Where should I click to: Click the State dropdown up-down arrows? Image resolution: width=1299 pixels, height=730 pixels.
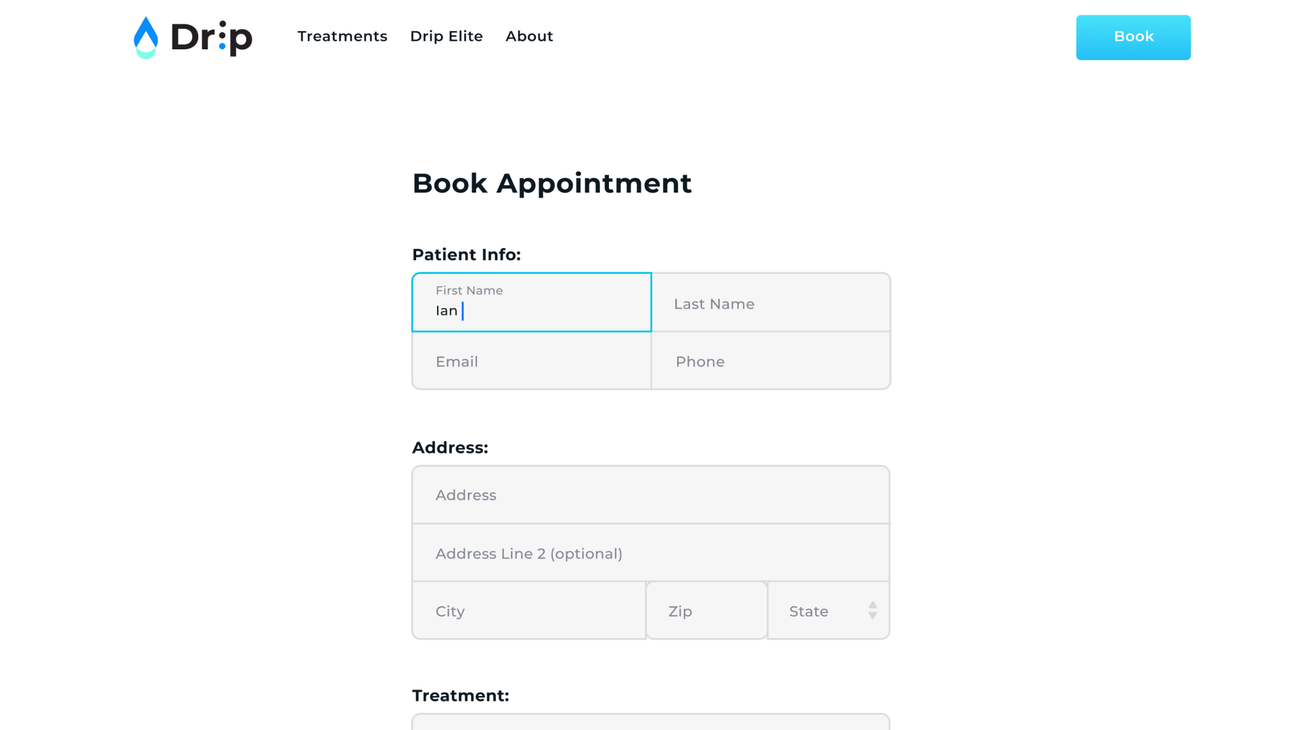(x=873, y=610)
